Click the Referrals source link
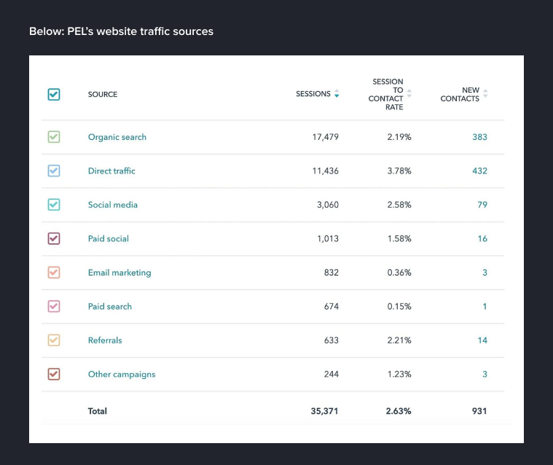Viewport: 553px width, 465px height. [105, 340]
